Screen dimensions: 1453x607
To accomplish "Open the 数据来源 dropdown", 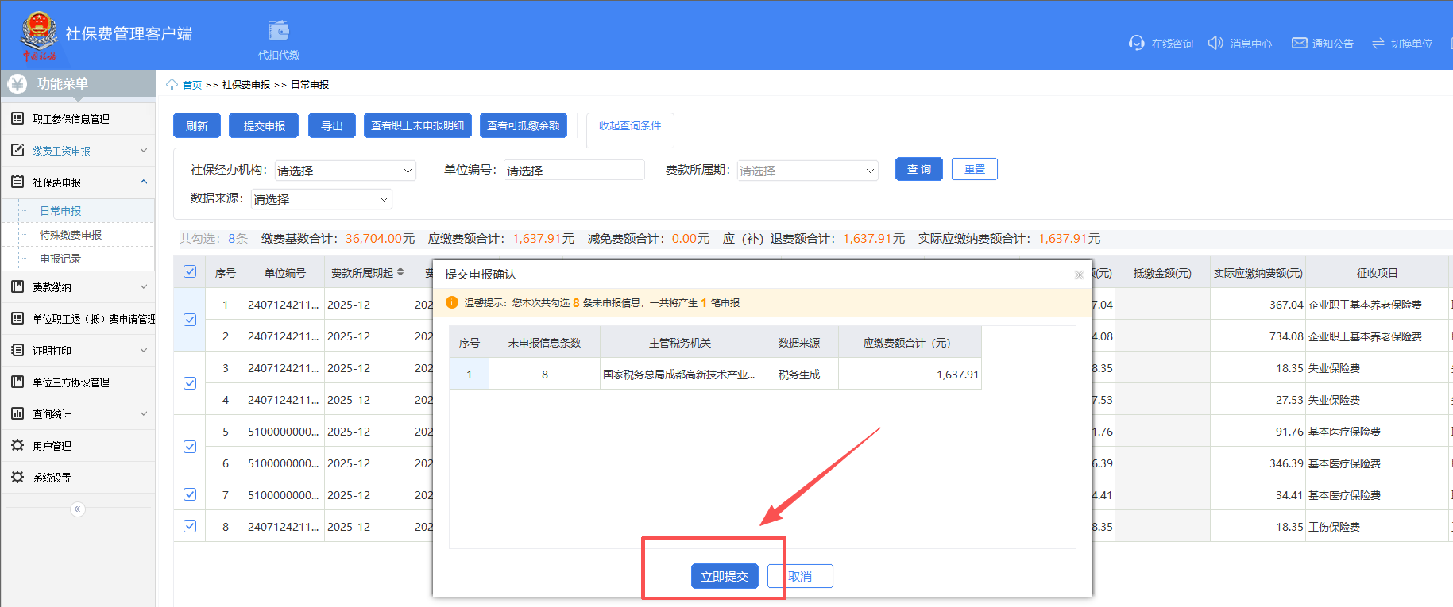I will (321, 199).
